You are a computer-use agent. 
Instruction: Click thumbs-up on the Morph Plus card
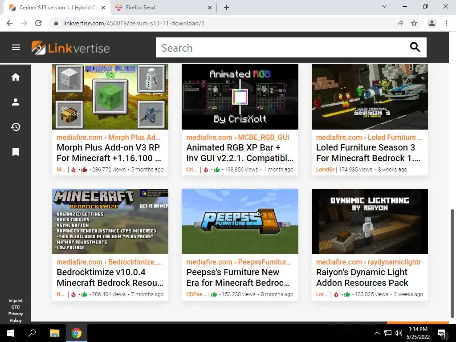pyautogui.click(x=84, y=170)
